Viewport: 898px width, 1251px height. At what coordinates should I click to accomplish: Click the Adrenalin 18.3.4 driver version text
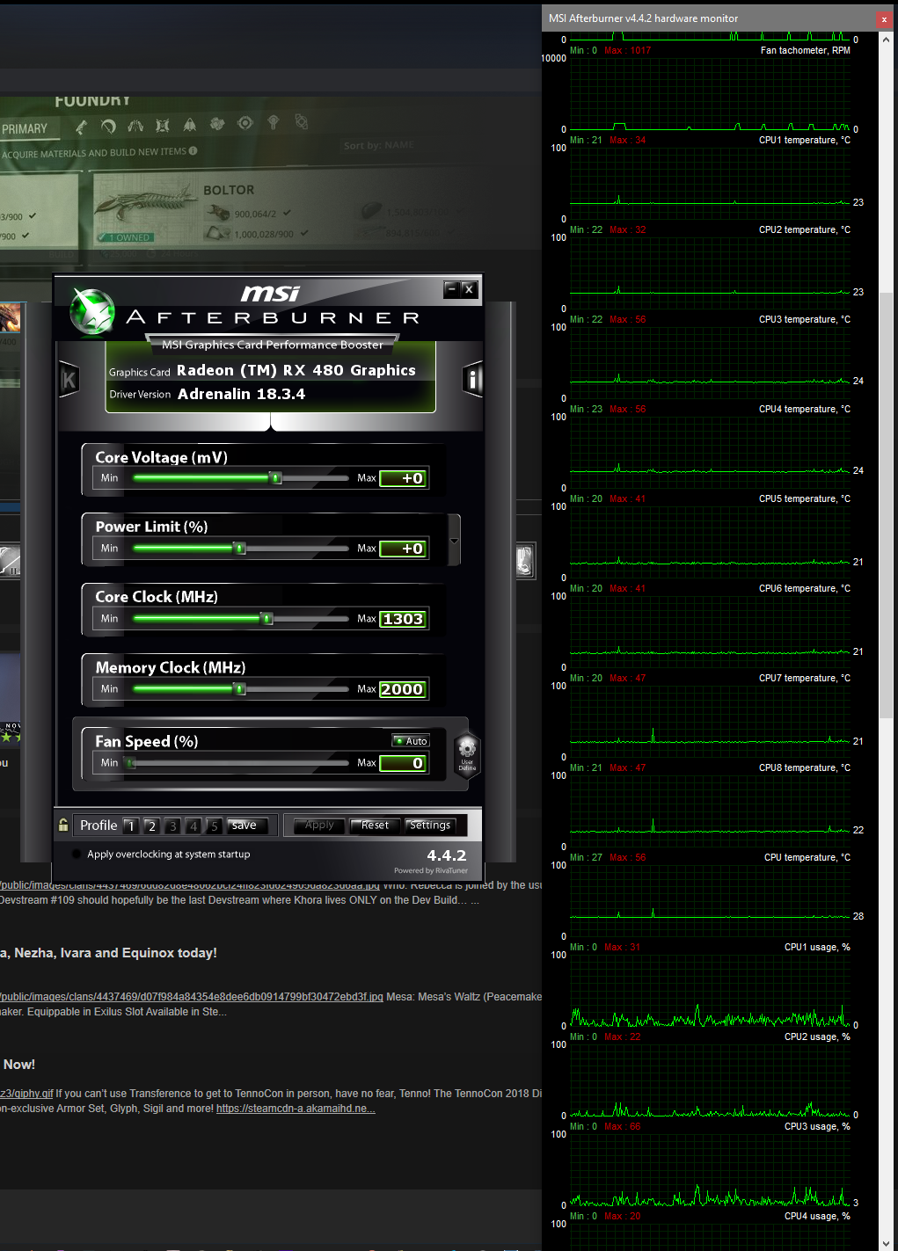[242, 394]
